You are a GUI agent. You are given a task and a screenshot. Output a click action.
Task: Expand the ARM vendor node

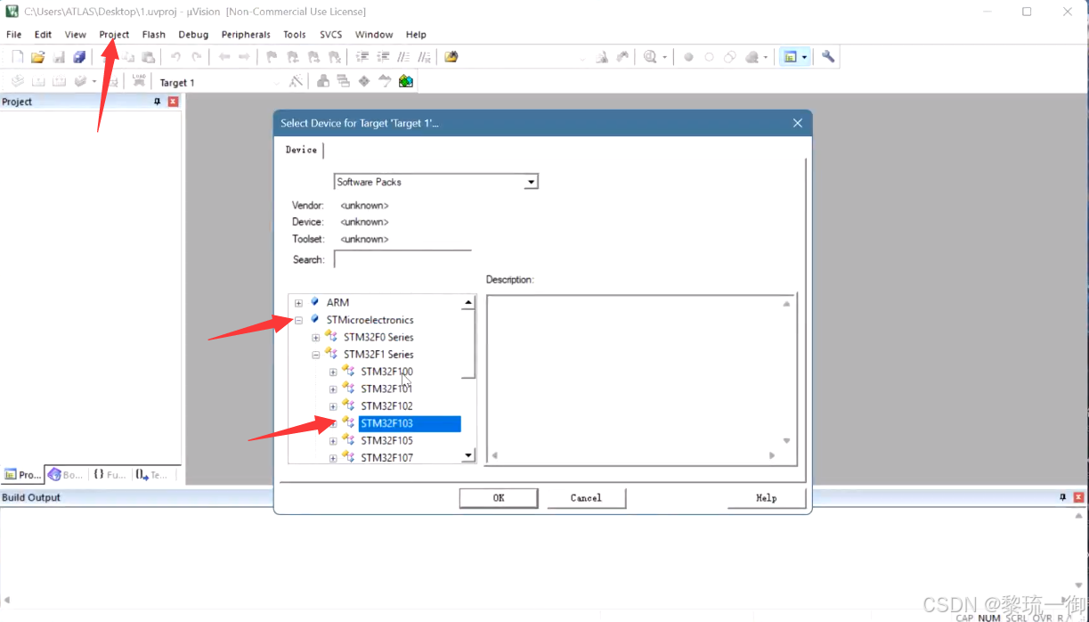pos(298,303)
